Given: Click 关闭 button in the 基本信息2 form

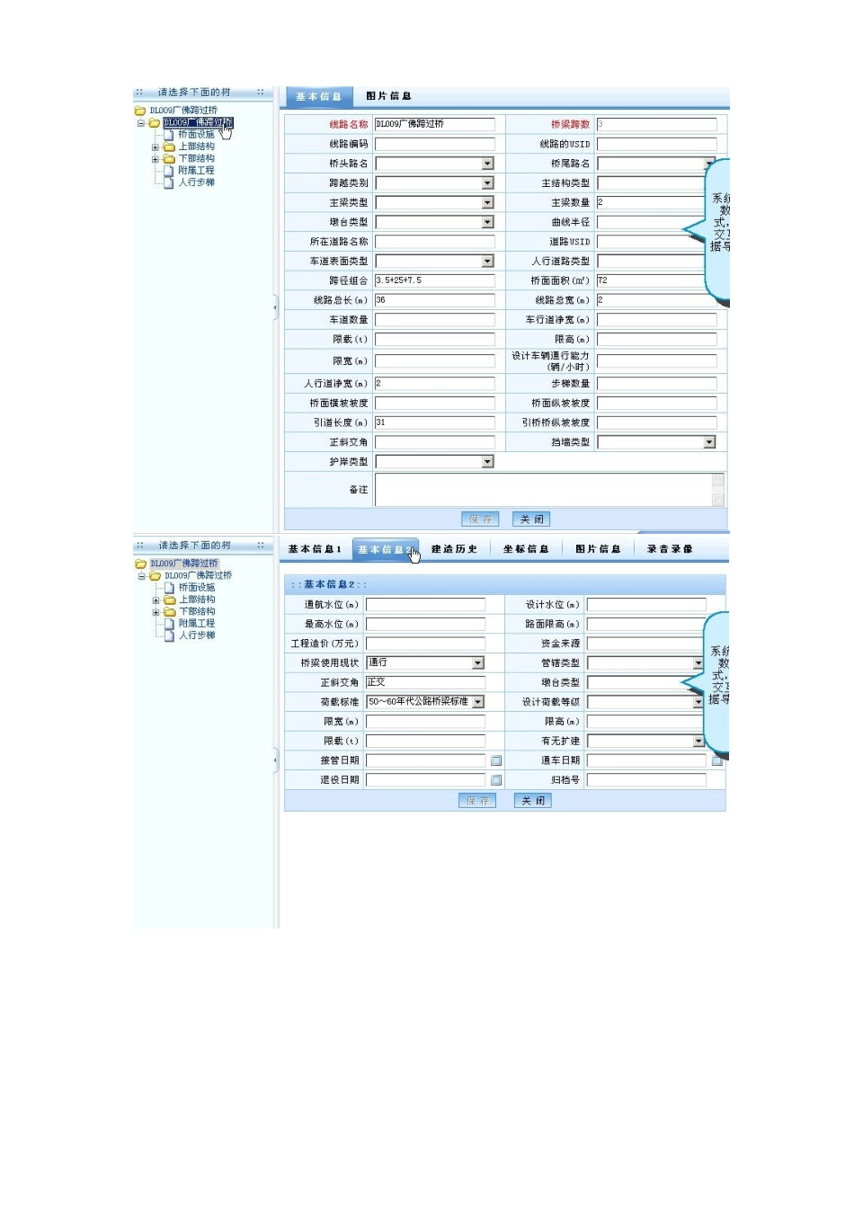Looking at the screenshot, I should tap(533, 801).
